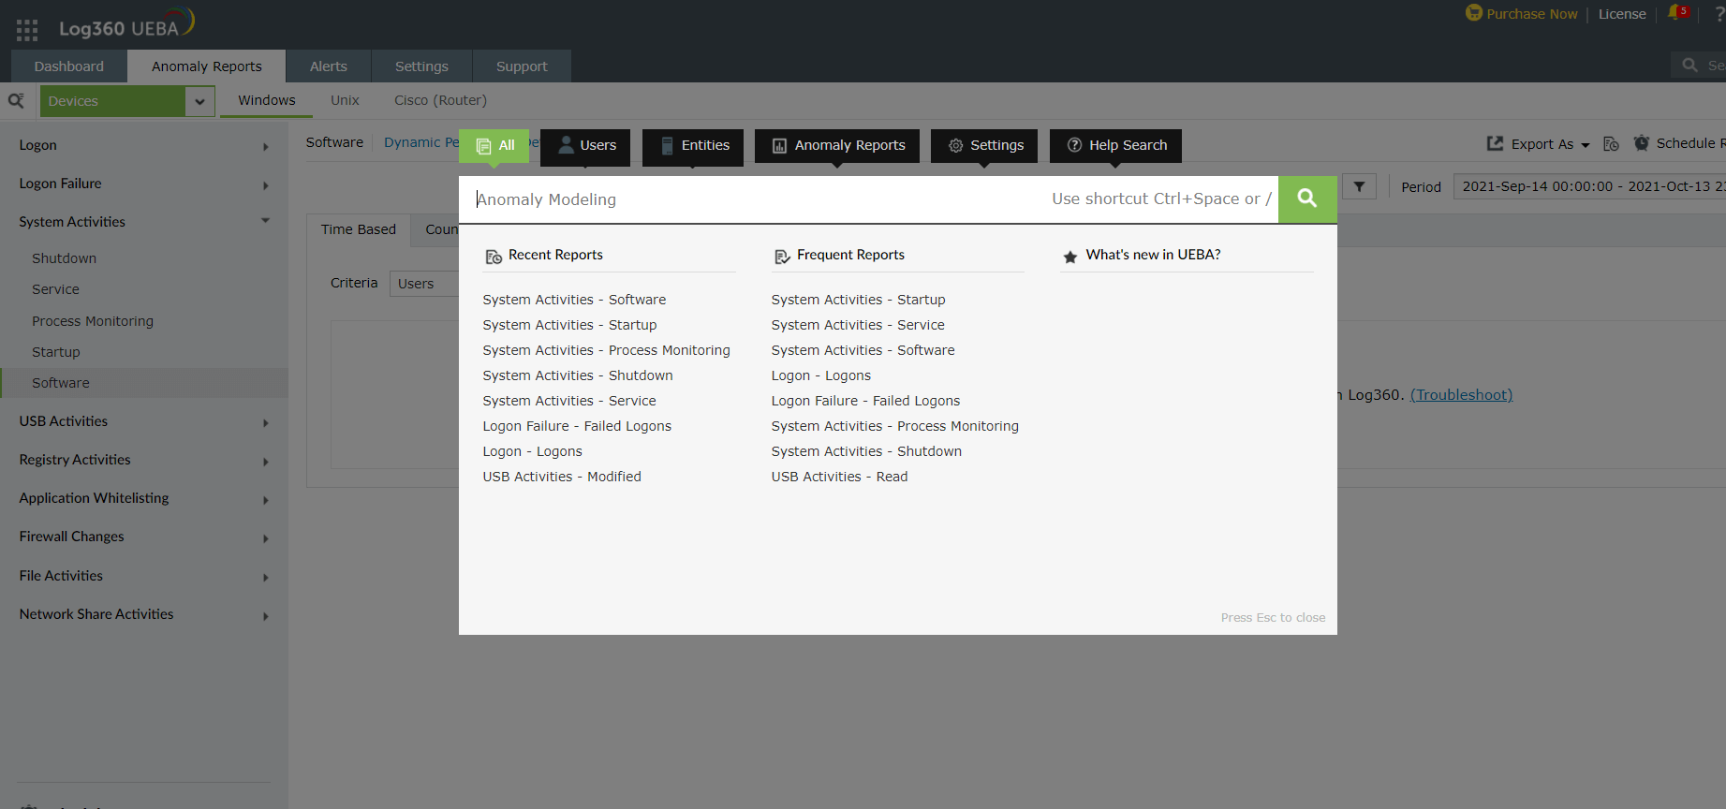Screen dimensions: 1726x809
Task: Click the sidebar search icon beside Devices
Action: click(x=16, y=100)
